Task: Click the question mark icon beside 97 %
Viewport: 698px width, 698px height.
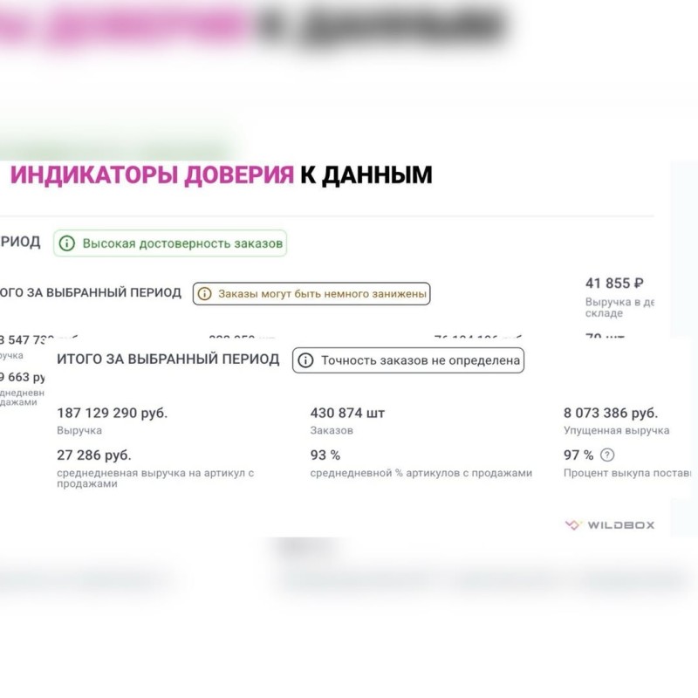Action: pos(607,455)
